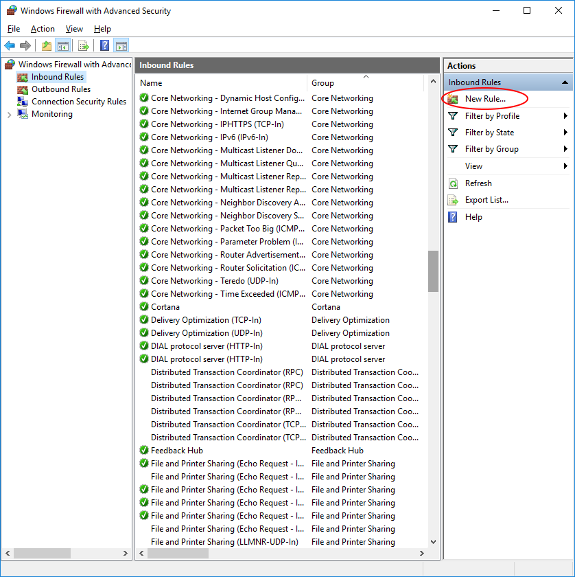The image size is (575, 577).
Task: Expand the Monitoring tree node
Action: coord(10,115)
